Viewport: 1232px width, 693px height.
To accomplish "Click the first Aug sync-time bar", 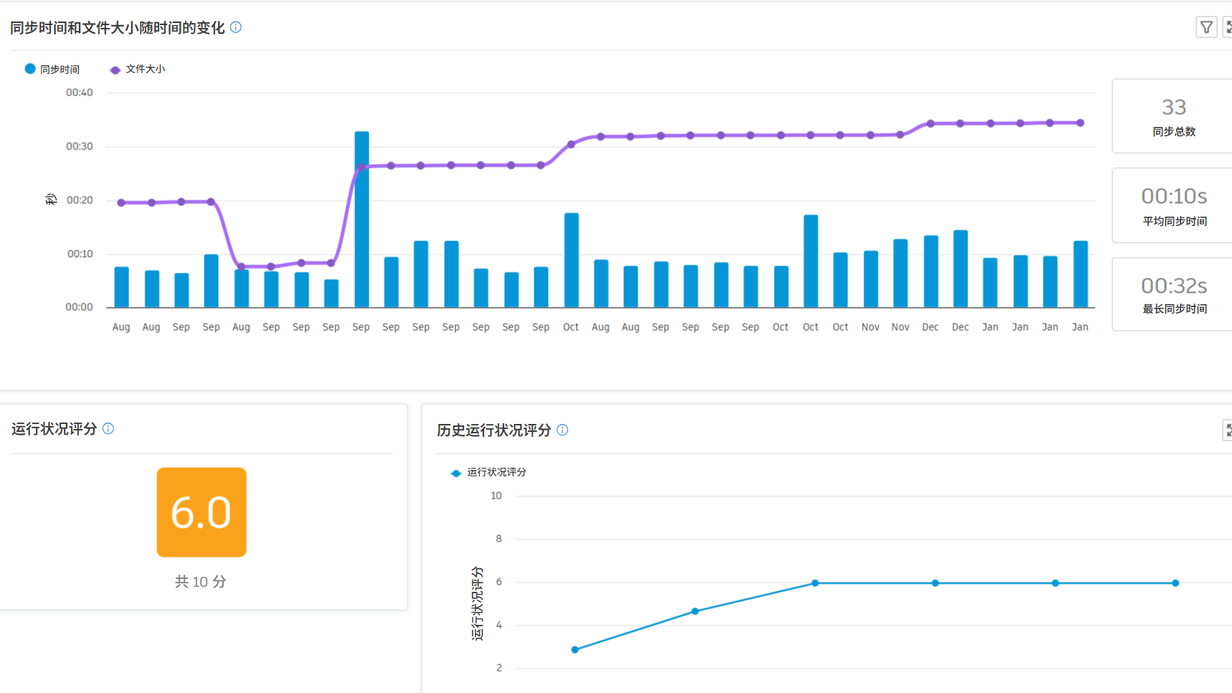I will (x=121, y=287).
